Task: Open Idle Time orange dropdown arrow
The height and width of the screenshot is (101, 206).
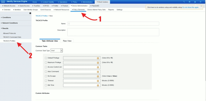Action: click(x=98, y=85)
